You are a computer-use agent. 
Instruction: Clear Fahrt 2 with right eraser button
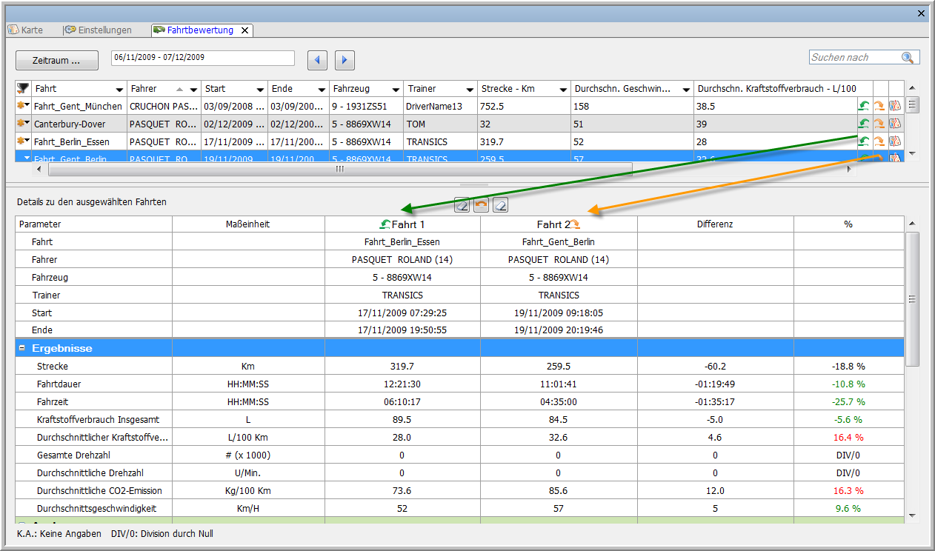click(500, 204)
